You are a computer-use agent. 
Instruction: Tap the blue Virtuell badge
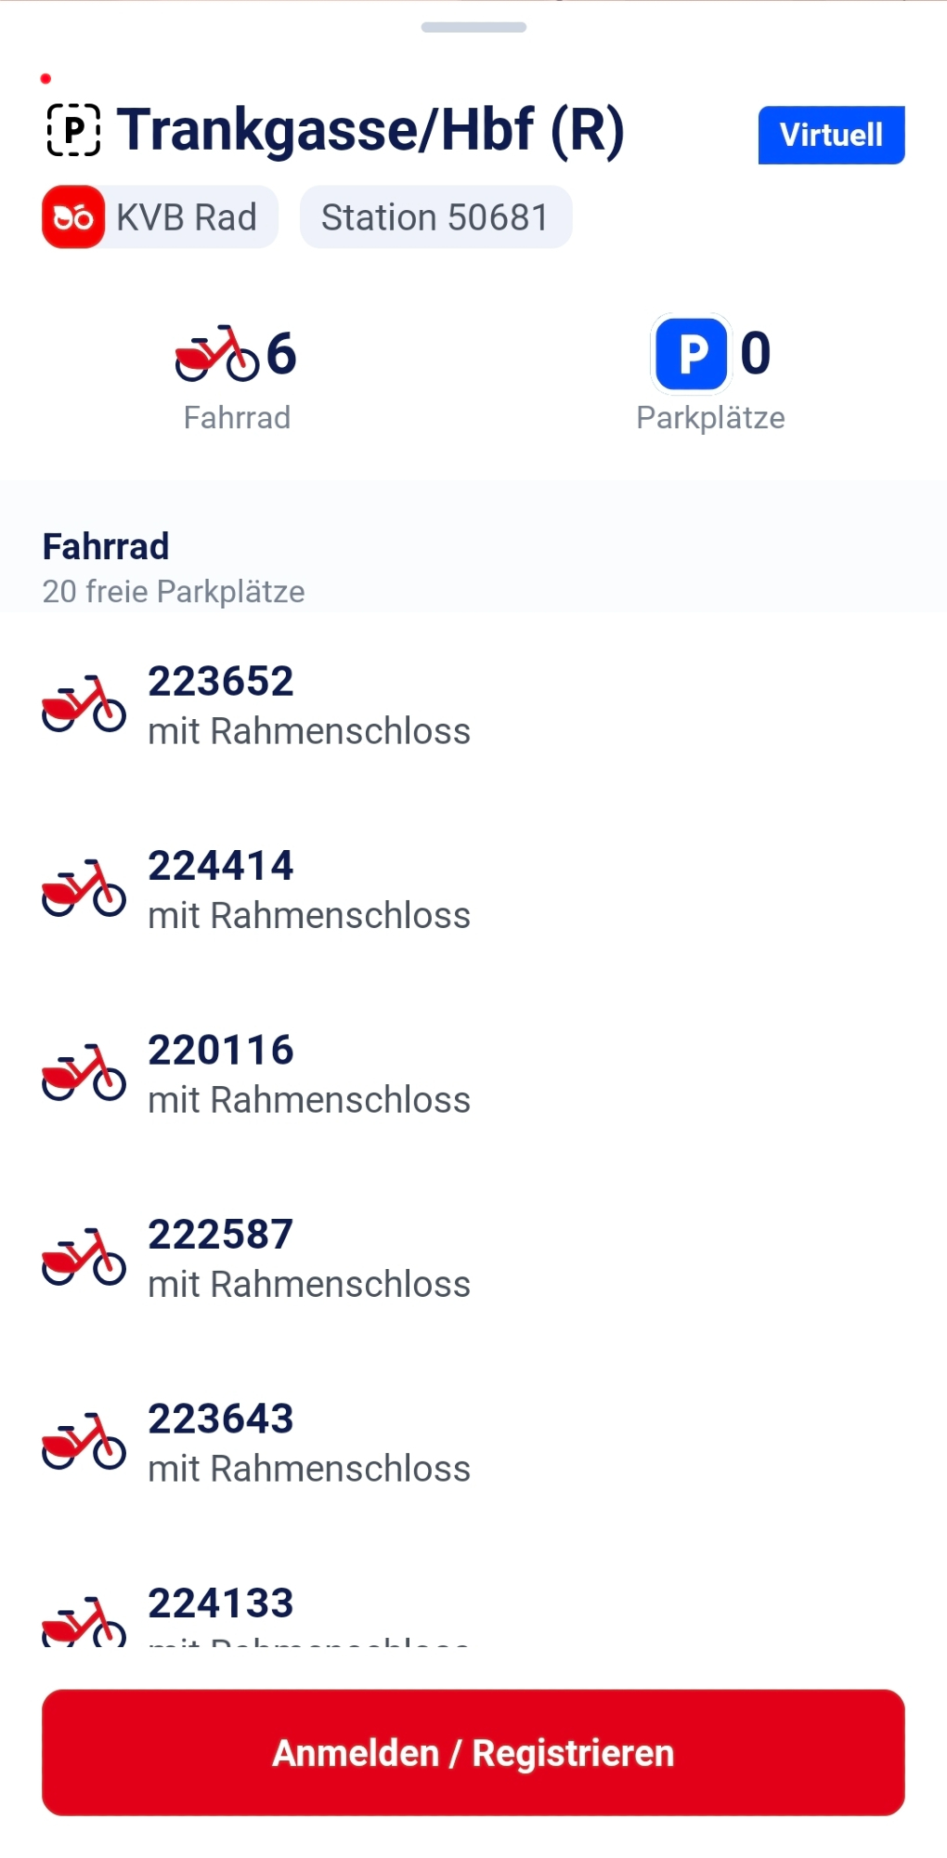(x=831, y=136)
